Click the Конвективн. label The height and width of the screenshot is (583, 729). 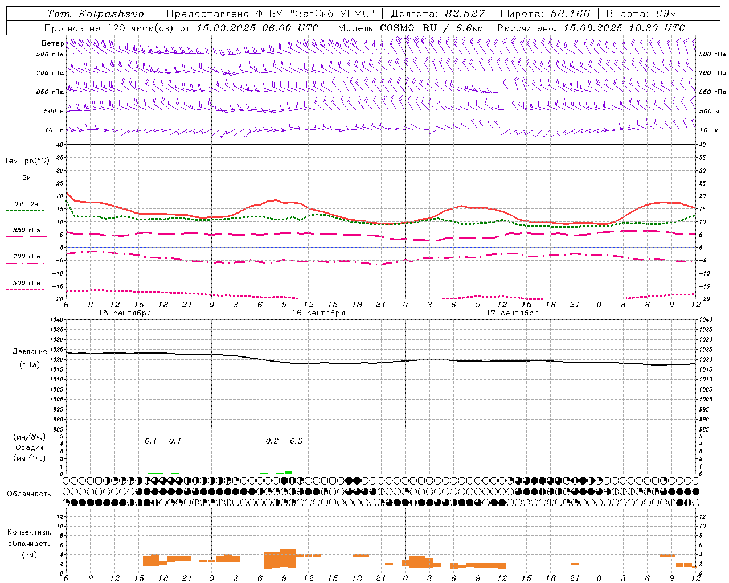30,532
